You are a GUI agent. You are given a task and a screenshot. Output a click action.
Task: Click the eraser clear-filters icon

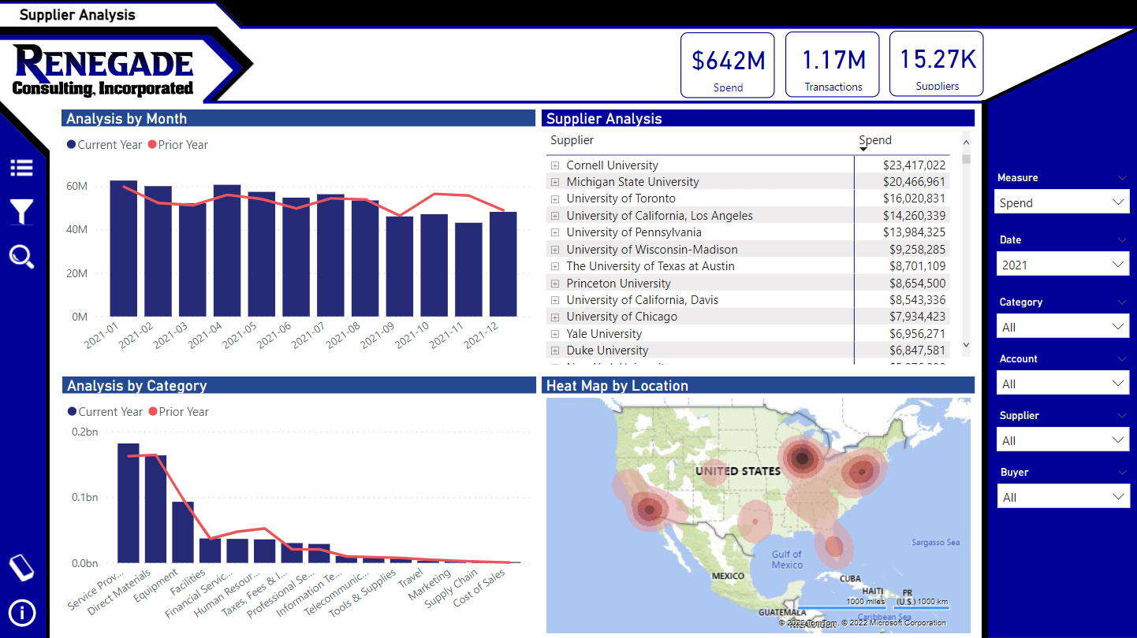(21, 567)
